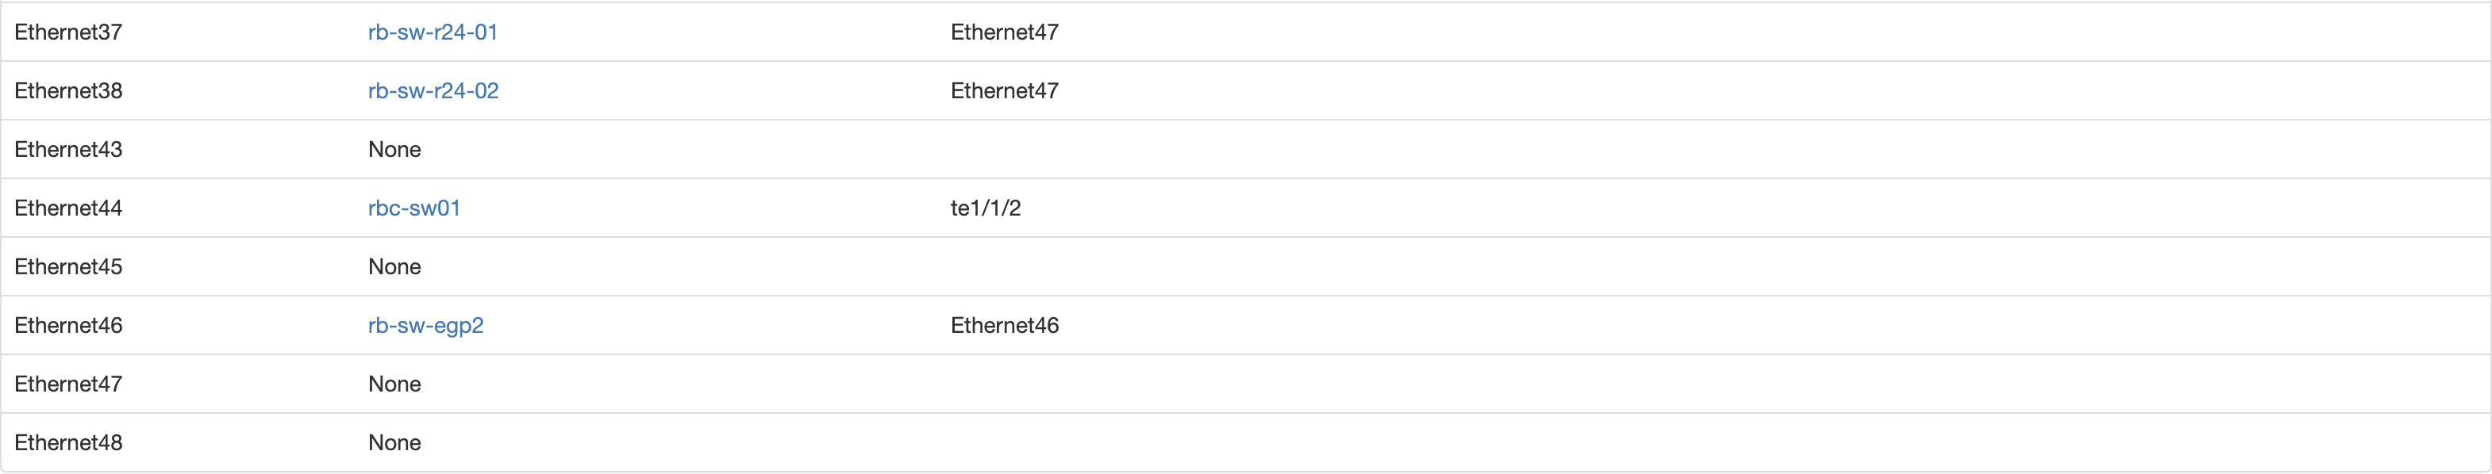Click the Ethernet46 peer cell for rb-sw-egp2
2492x474 pixels.
click(x=1004, y=325)
